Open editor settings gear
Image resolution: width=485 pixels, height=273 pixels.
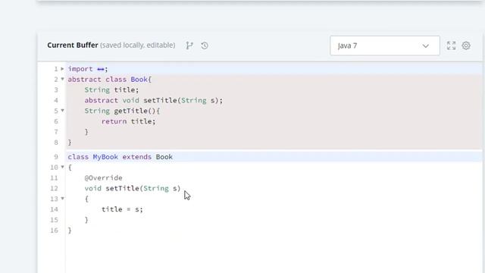point(466,45)
